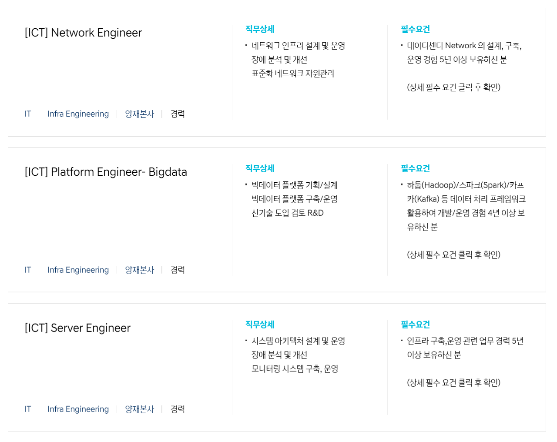Open the [ICT] Network Engineer job posting
This screenshot has width=557, height=442.
tap(83, 33)
